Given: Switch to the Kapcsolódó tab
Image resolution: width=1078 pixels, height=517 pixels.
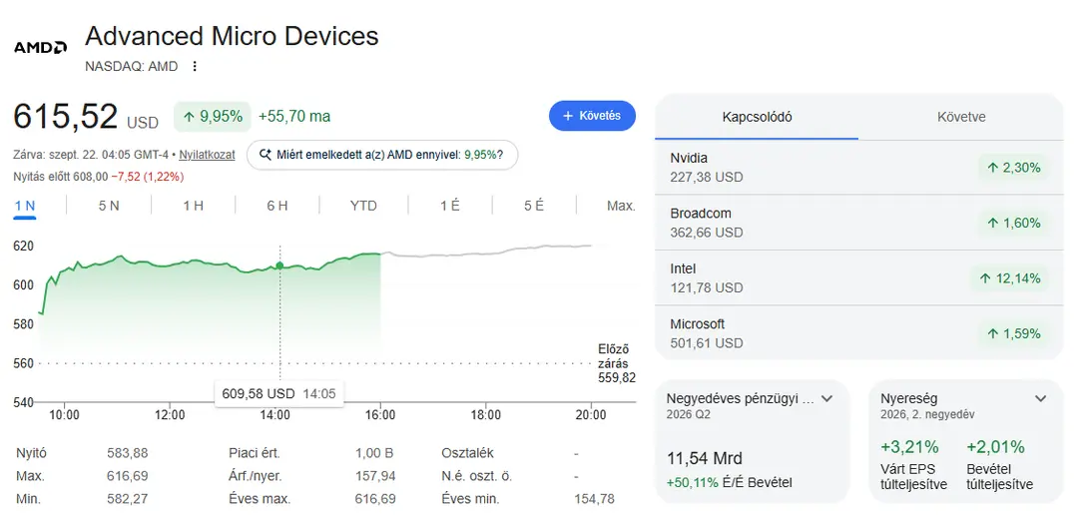Looking at the screenshot, I should point(757,117).
